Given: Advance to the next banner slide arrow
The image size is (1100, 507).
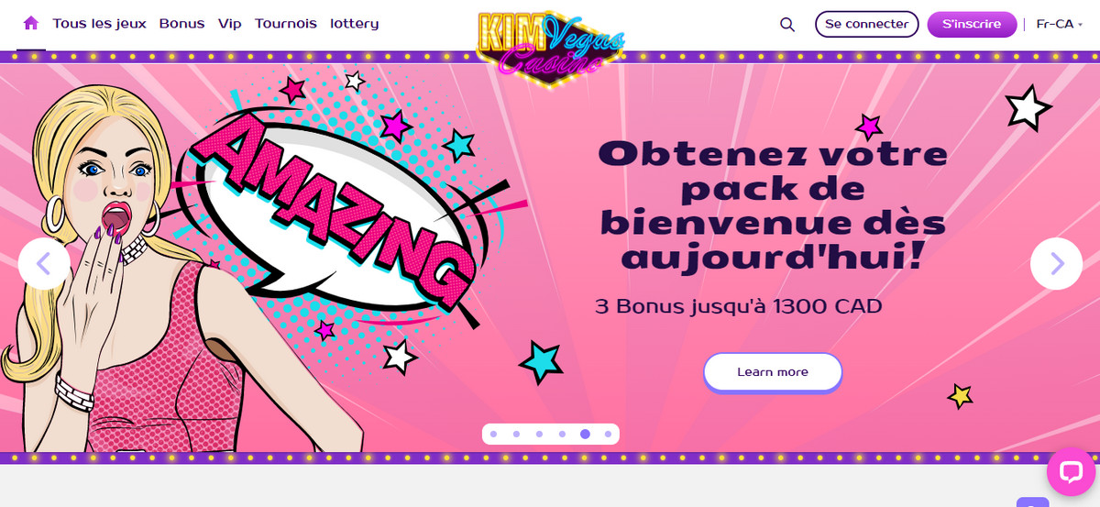Looking at the screenshot, I should click(1056, 264).
